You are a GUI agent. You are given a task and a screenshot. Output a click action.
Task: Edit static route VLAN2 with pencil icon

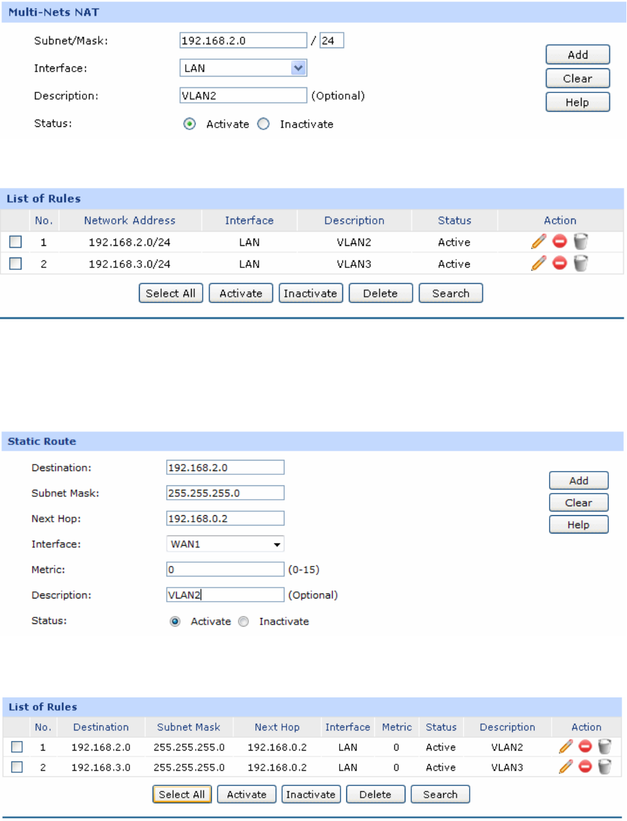click(x=566, y=747)
